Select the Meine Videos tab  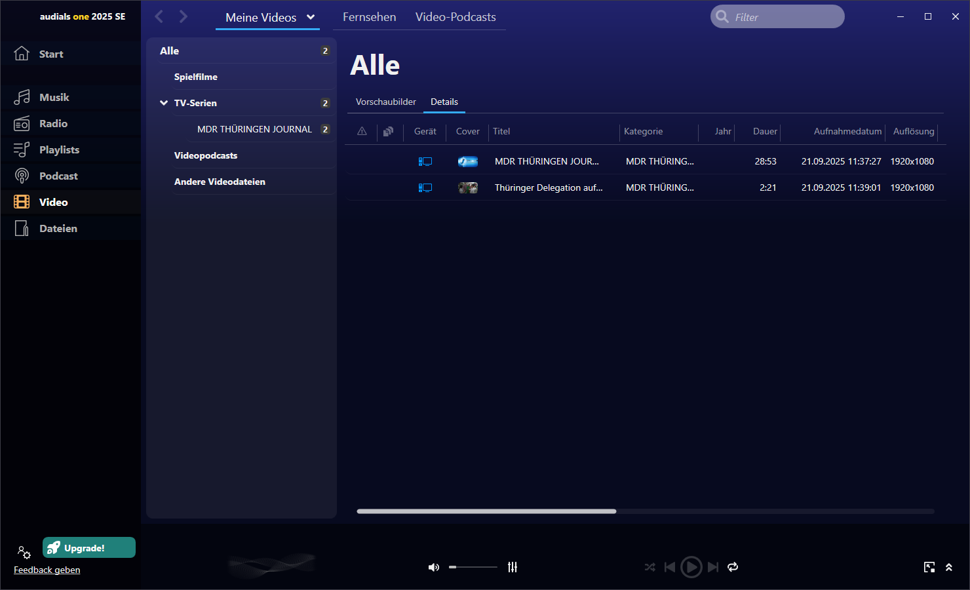[261, 18]
